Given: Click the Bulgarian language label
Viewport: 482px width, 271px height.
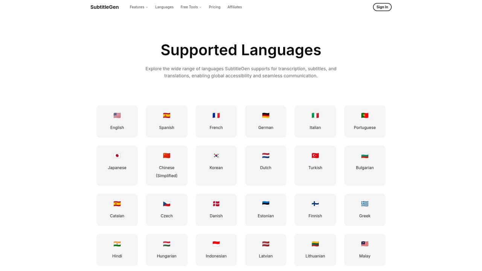Looking at the screenshot, I should pyautogui.click(x=365, y=168).
